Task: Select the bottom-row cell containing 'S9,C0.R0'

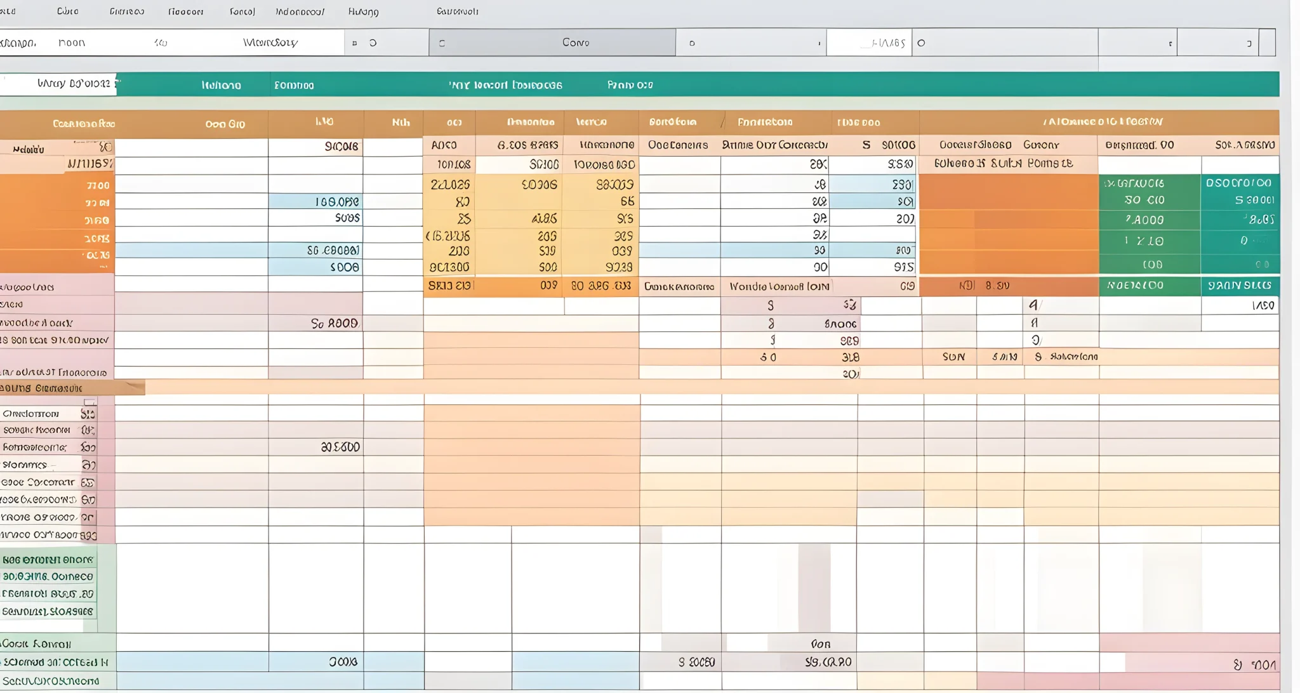Action: [x=790, y=662]
